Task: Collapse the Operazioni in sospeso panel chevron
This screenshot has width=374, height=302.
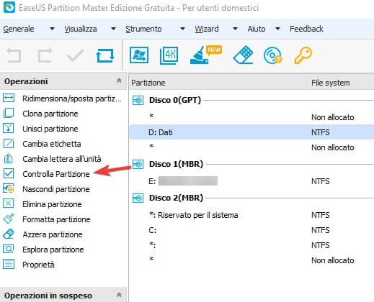Action: pos(119,295)
